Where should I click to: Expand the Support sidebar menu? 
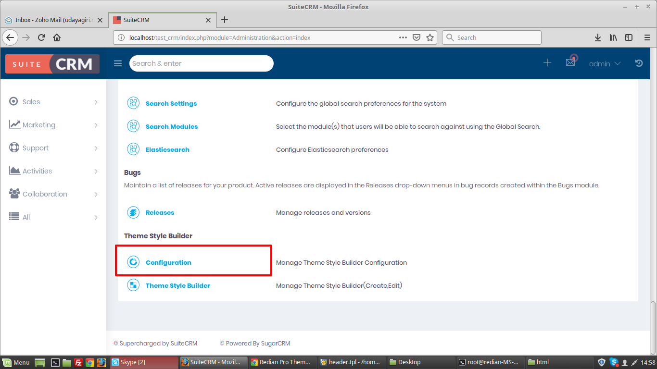(53, 148)
